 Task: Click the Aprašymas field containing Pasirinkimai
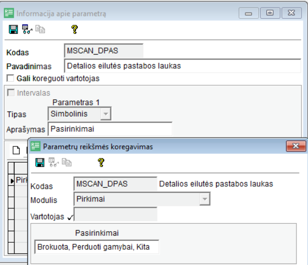coord(110,129)
